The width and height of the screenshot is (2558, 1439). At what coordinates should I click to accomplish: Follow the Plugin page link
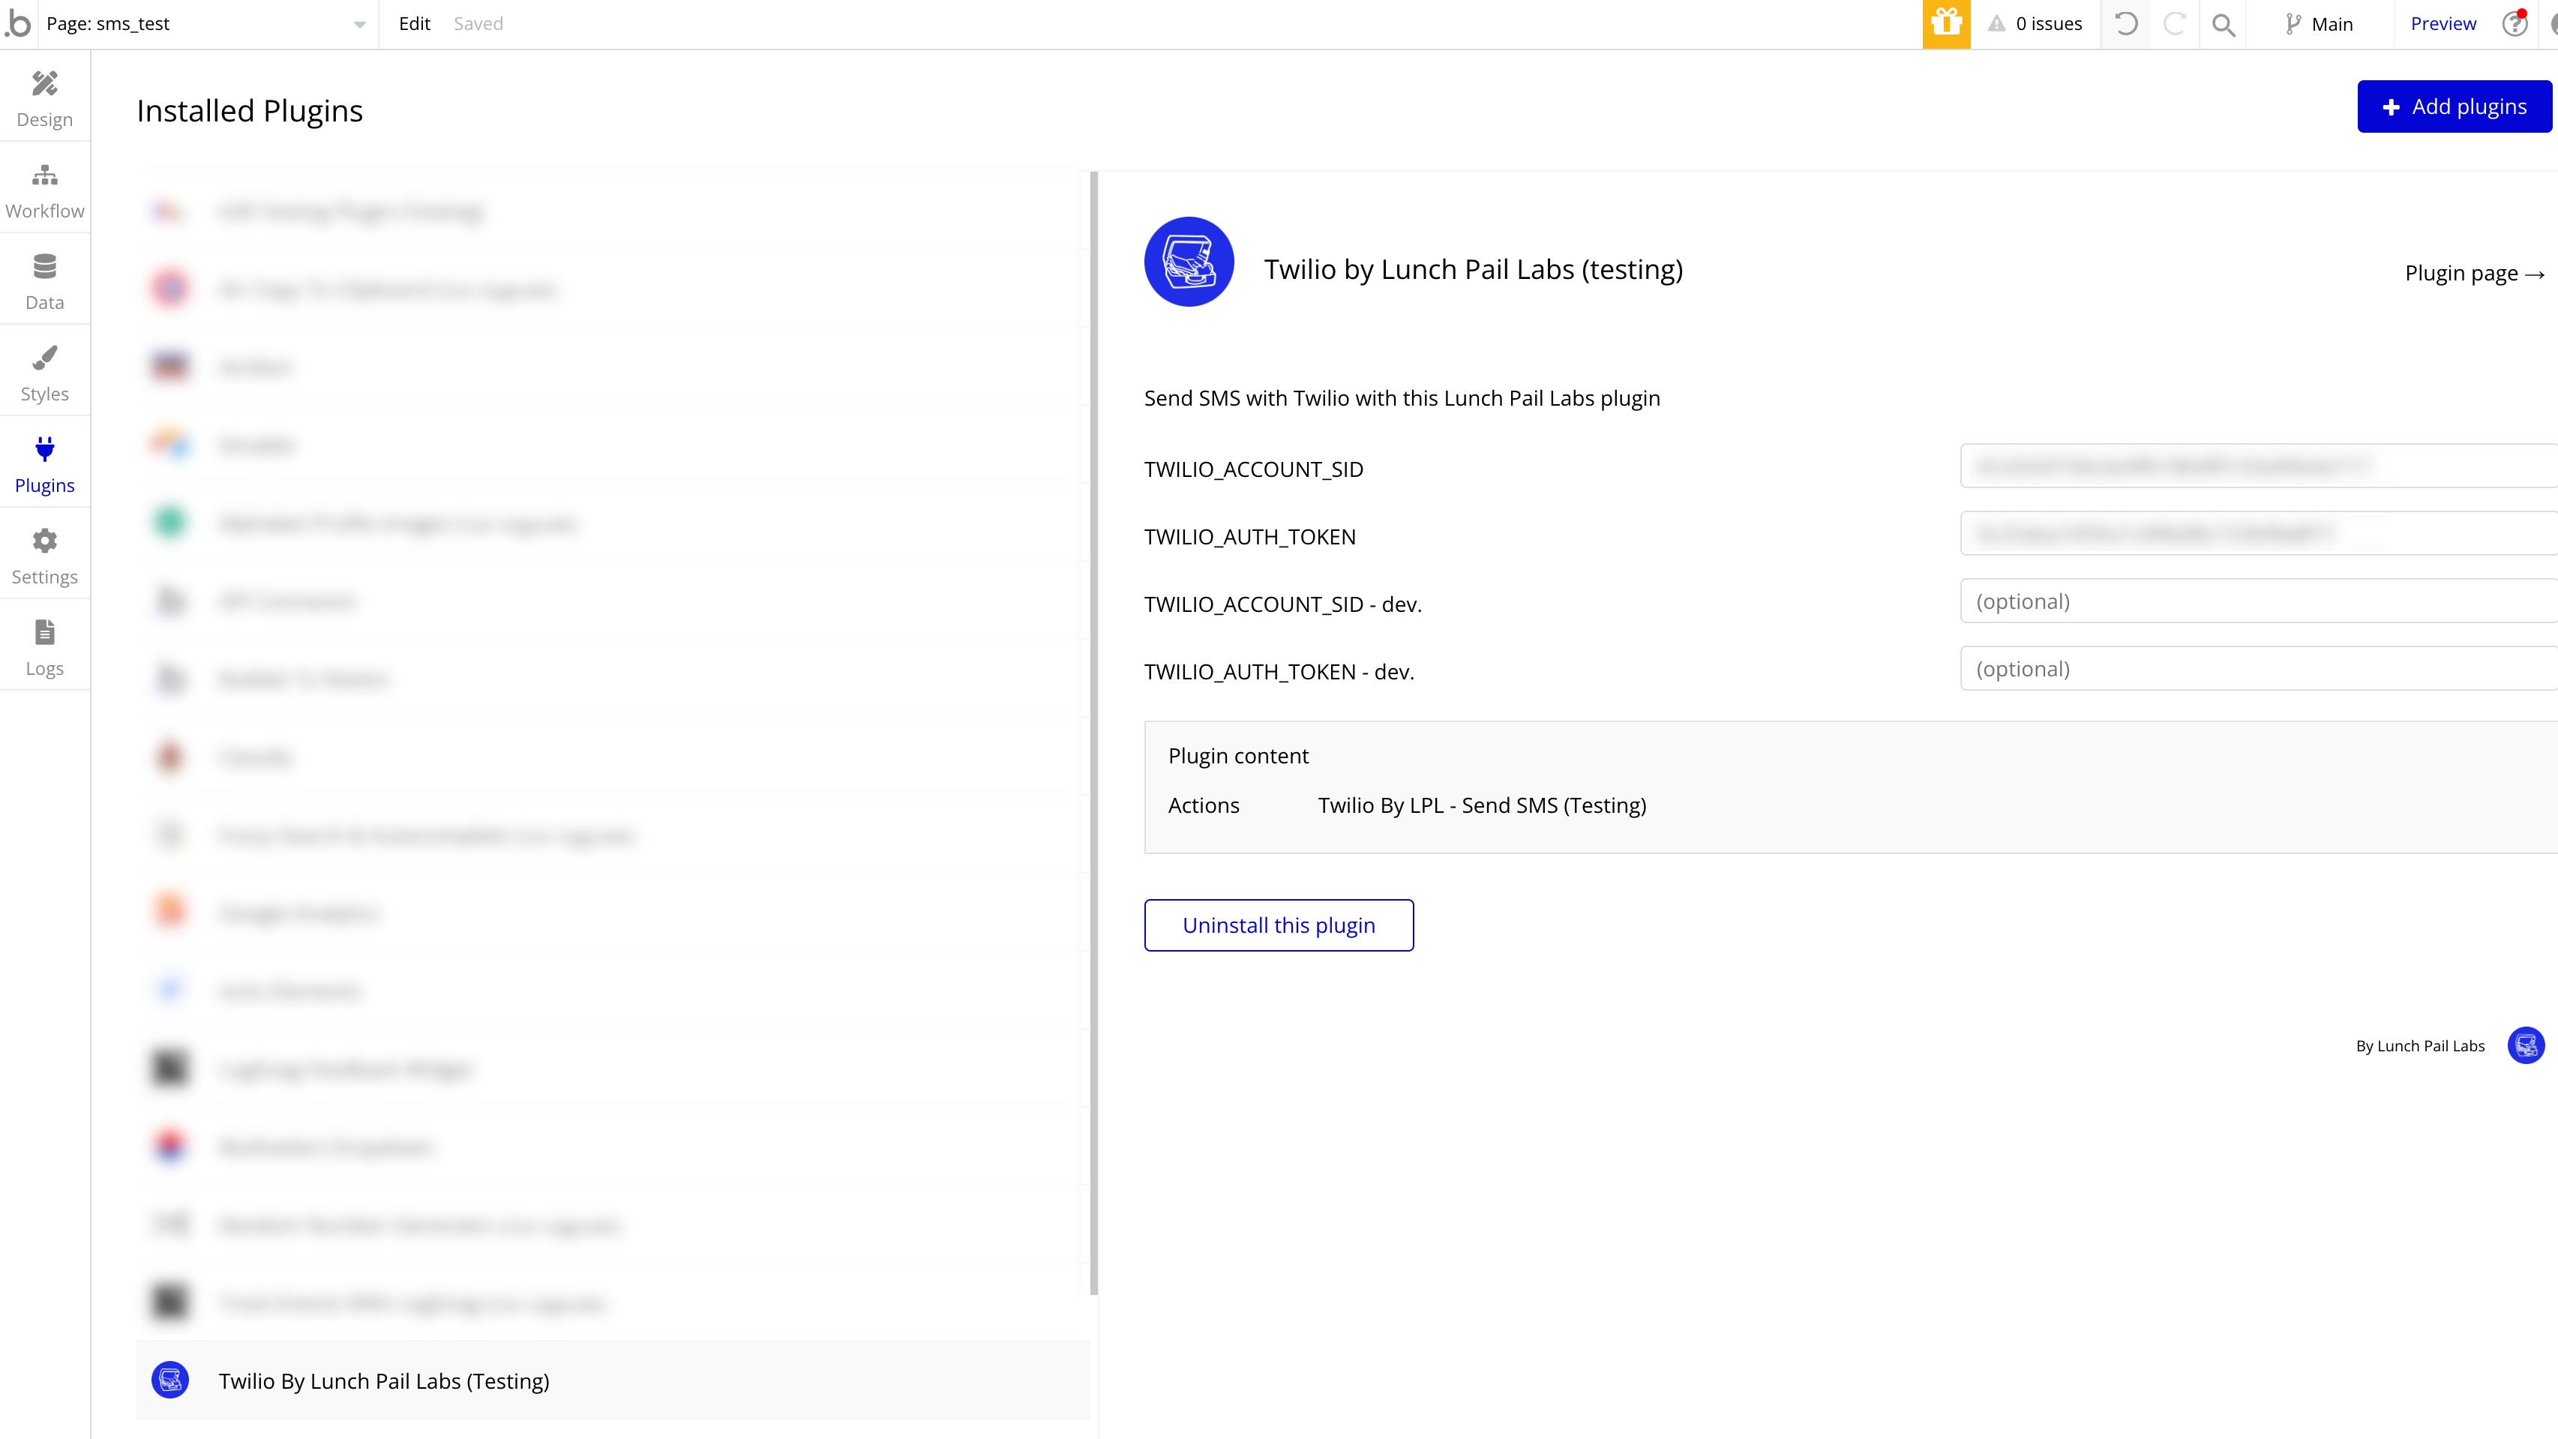pyautogui.click(x=2473, y=273)
